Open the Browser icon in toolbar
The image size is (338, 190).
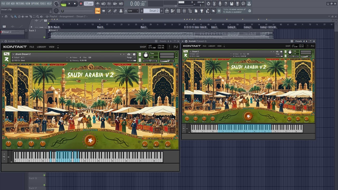(x=190, y=11)
